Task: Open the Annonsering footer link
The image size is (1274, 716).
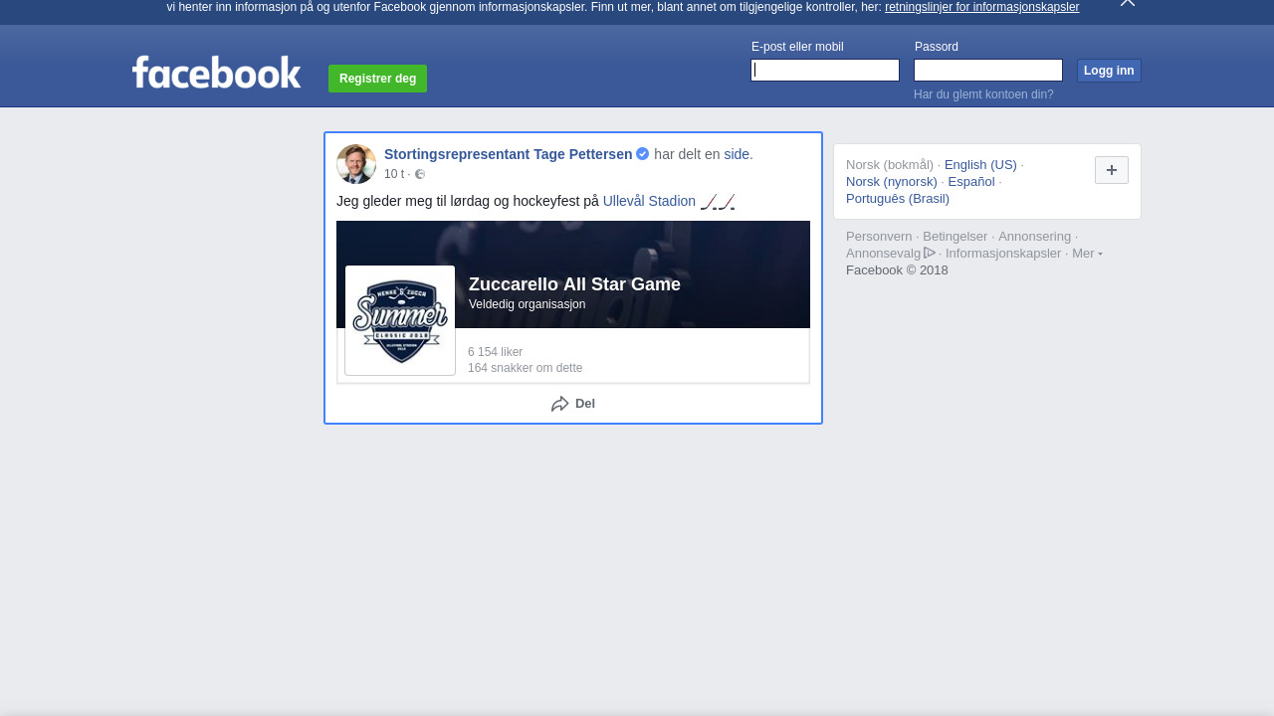Action: (1035, 237)
